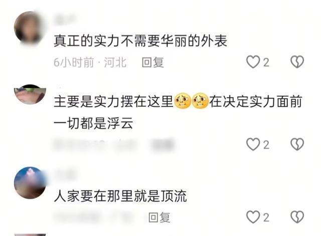Tap broken heart on 一切都是浮云 comment
This screenshot has width=321, height=236.
click(x=297, y=144)
